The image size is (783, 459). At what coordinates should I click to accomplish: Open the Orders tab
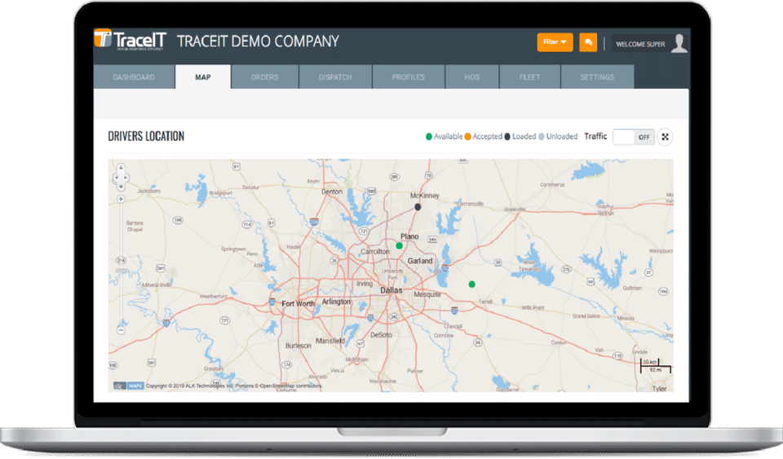click(264, 77)
